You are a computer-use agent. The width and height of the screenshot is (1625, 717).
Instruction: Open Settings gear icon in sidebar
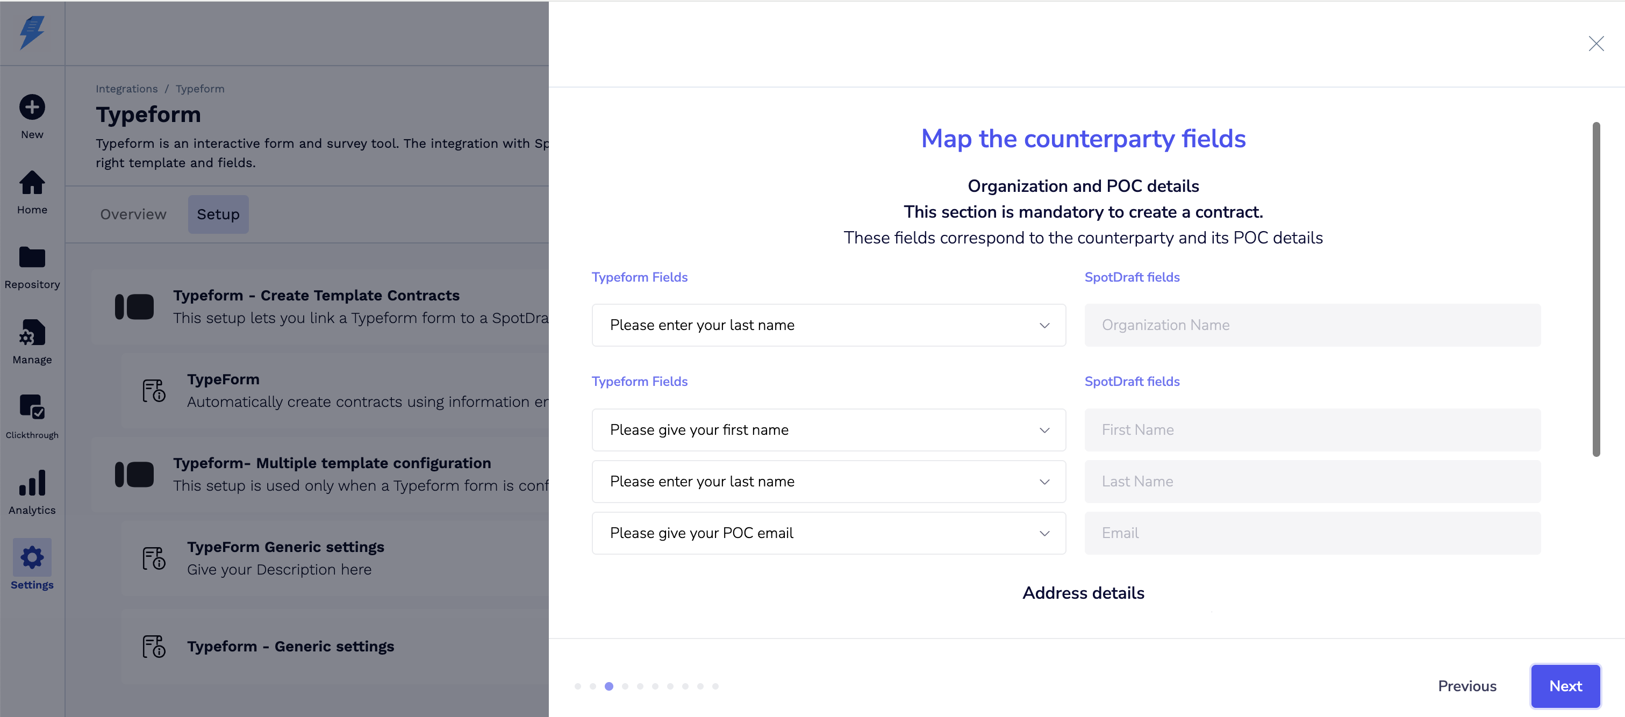coord(32,557)
